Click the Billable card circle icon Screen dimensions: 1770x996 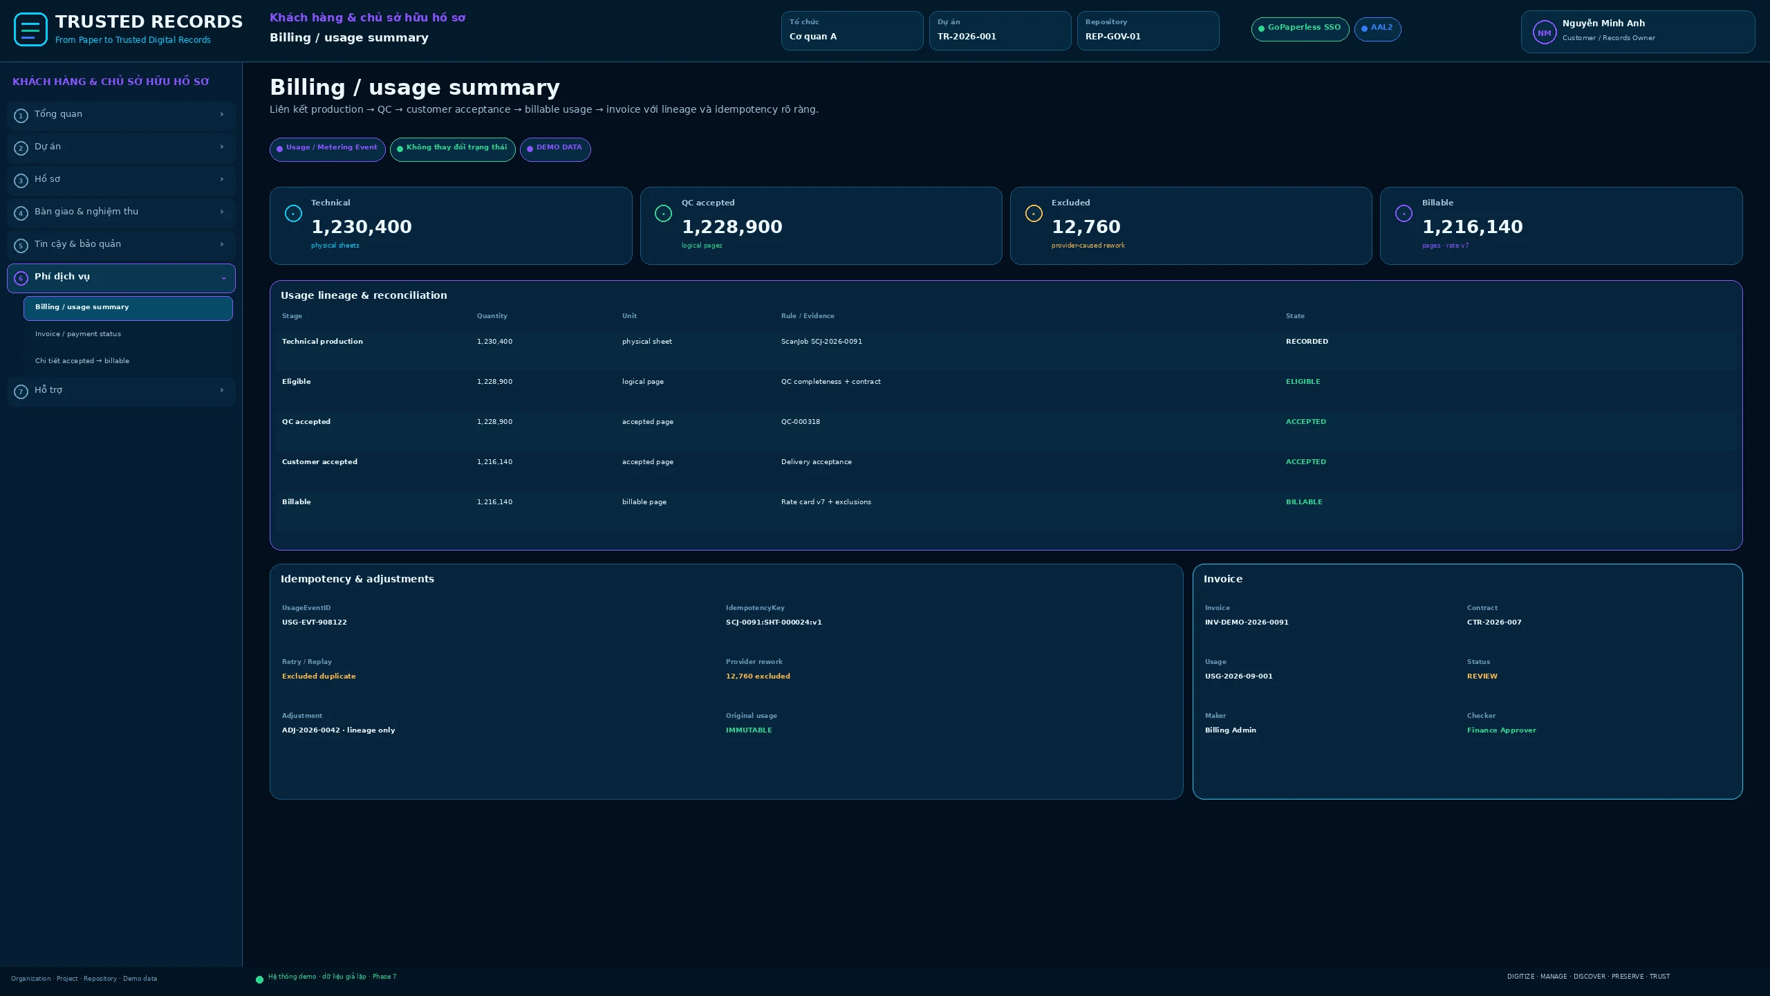(1404, 214)
